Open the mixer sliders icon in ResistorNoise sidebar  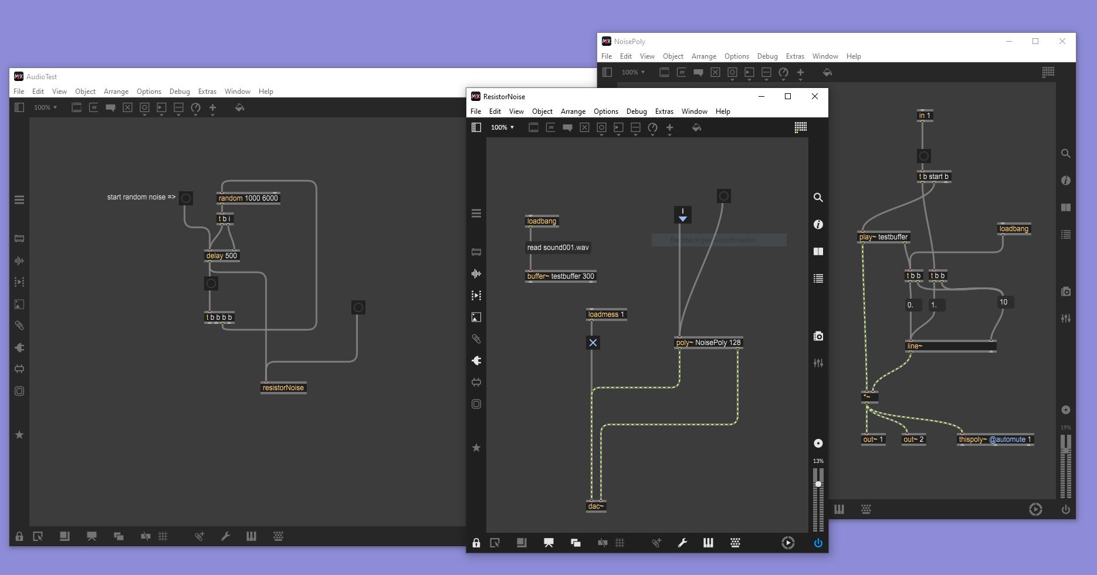(x=818, y=363)
